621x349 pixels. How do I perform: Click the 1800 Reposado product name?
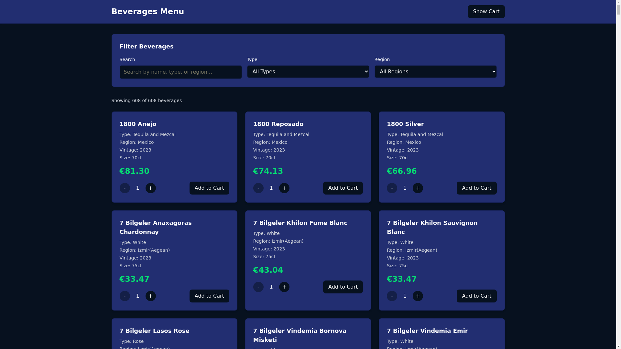[278, 124]
